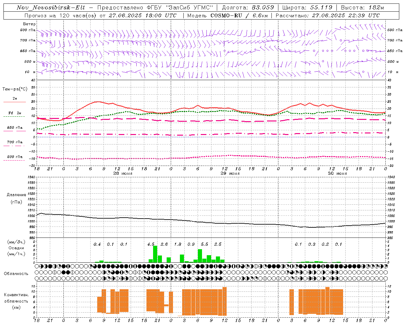
Task: Click the Td 2м dew point legend label
Action: (15, 113)
